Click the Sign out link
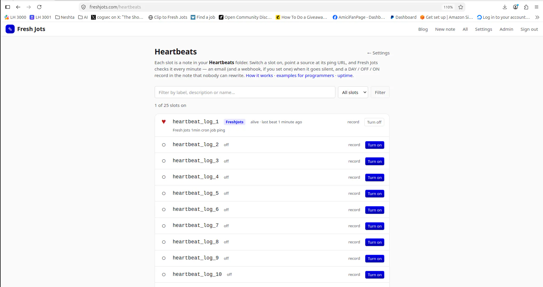Viewport: 543px width, 287px height. (x=529, y=29)
